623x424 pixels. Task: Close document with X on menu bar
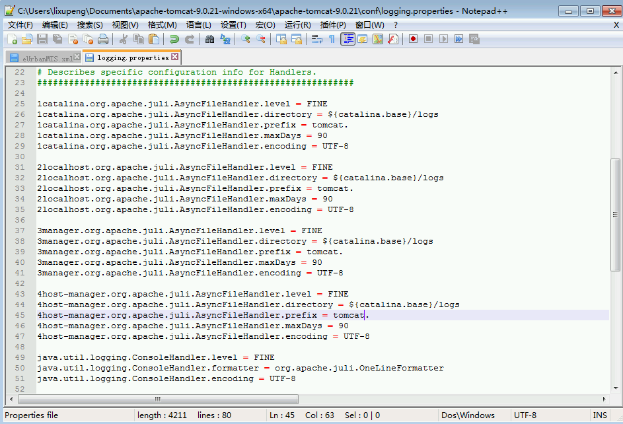coord(616,25)
